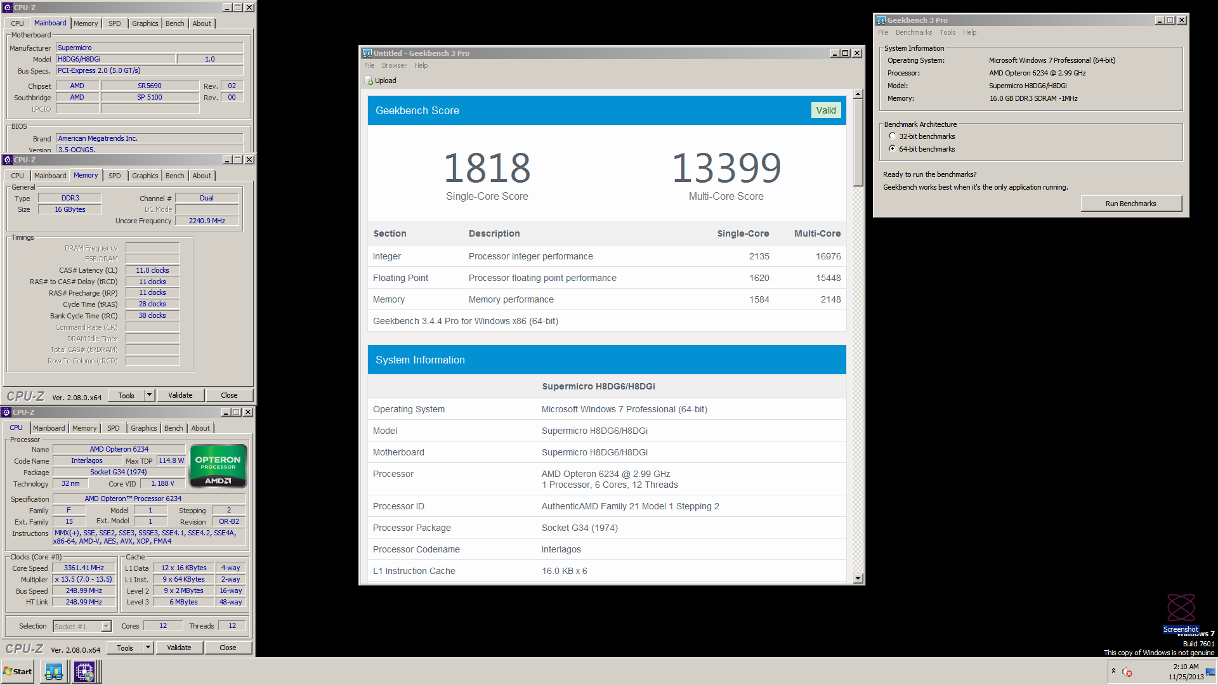The height and width of the screenshot is (685, 1218).
Task: Click the Upload icon in Geekbench result window
Action: tap(369, 81)
